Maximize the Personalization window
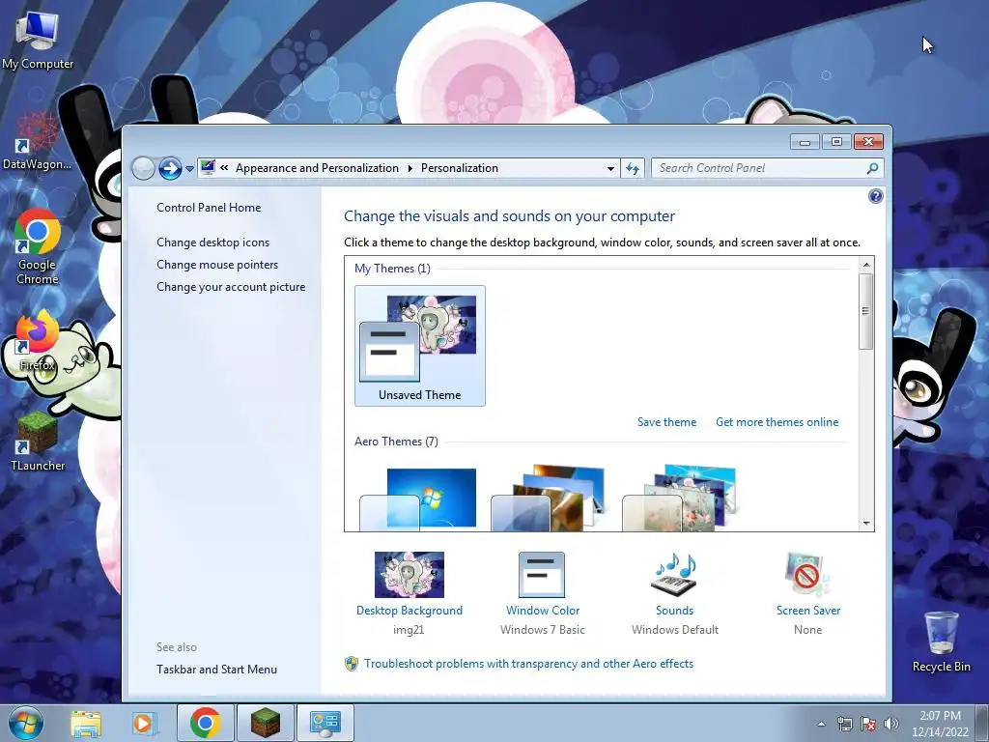This screenshot has width=989, height=742. point(836,142)
